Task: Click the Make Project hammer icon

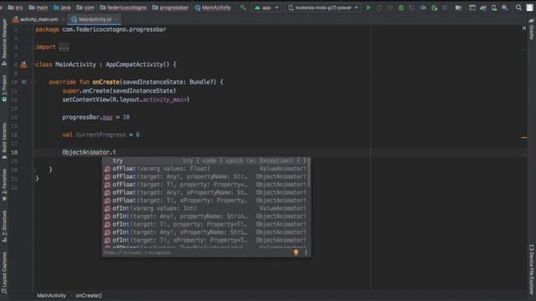Action: pyautogui.click(x=243, y=8)
